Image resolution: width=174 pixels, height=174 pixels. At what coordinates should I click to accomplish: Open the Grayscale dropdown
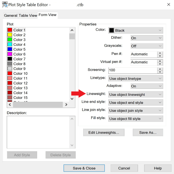[147, 46]
